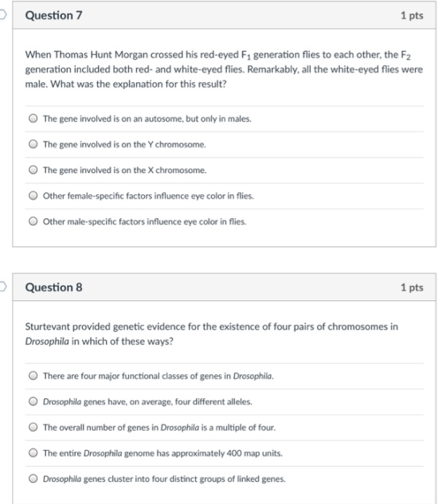Click the '1 pts' label for Question 8

pyautogui.click(x=412, y=287)
